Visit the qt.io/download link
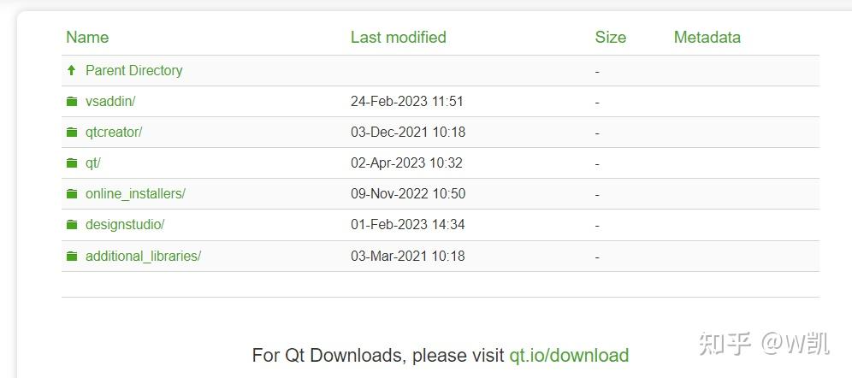 click(569, 355)
